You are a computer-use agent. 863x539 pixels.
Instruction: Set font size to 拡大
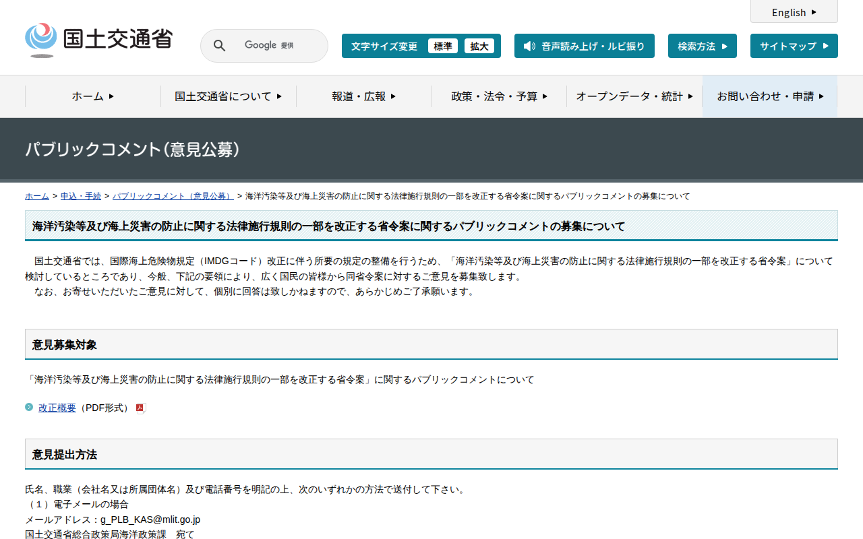pos(479,46)
